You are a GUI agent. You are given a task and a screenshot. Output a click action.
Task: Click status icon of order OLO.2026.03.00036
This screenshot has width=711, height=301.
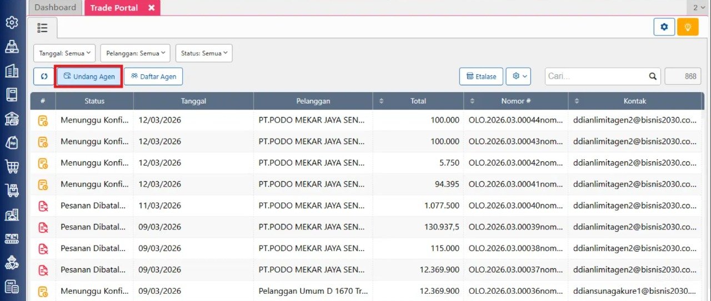[x=43, y=291]
